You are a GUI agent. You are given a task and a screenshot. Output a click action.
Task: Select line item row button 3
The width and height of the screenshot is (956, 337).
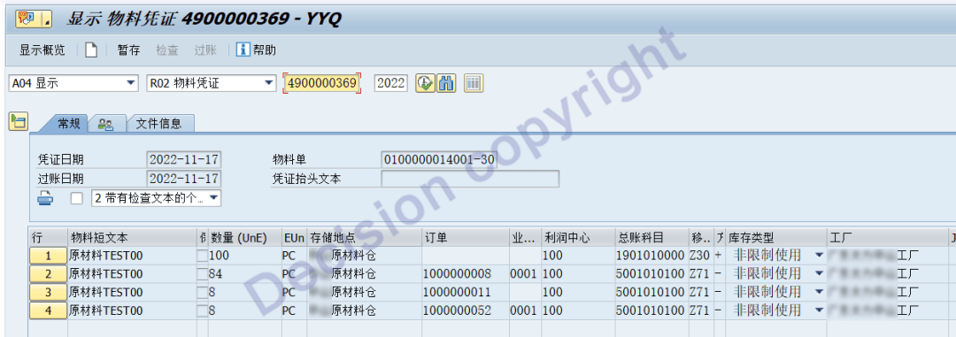point(48,292)
